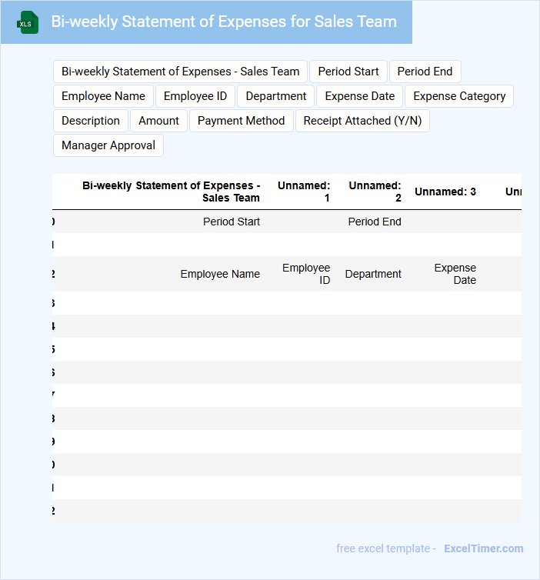Click the 'Unnamed: 1' column header
Viewport: 540px width, 580px height.
304,192
